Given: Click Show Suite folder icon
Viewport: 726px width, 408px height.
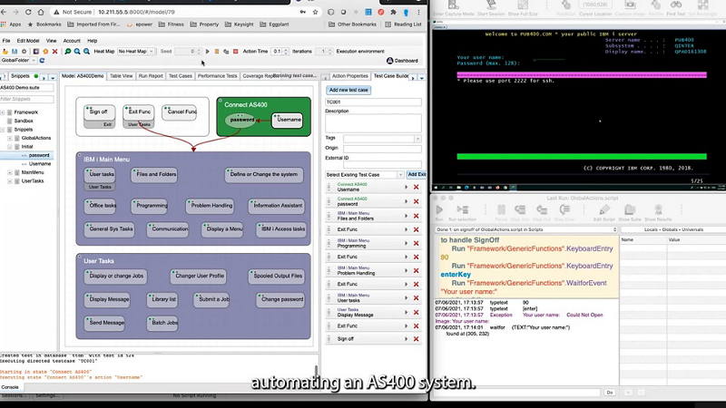Looking at the screenshot, I should pos(629,210).
